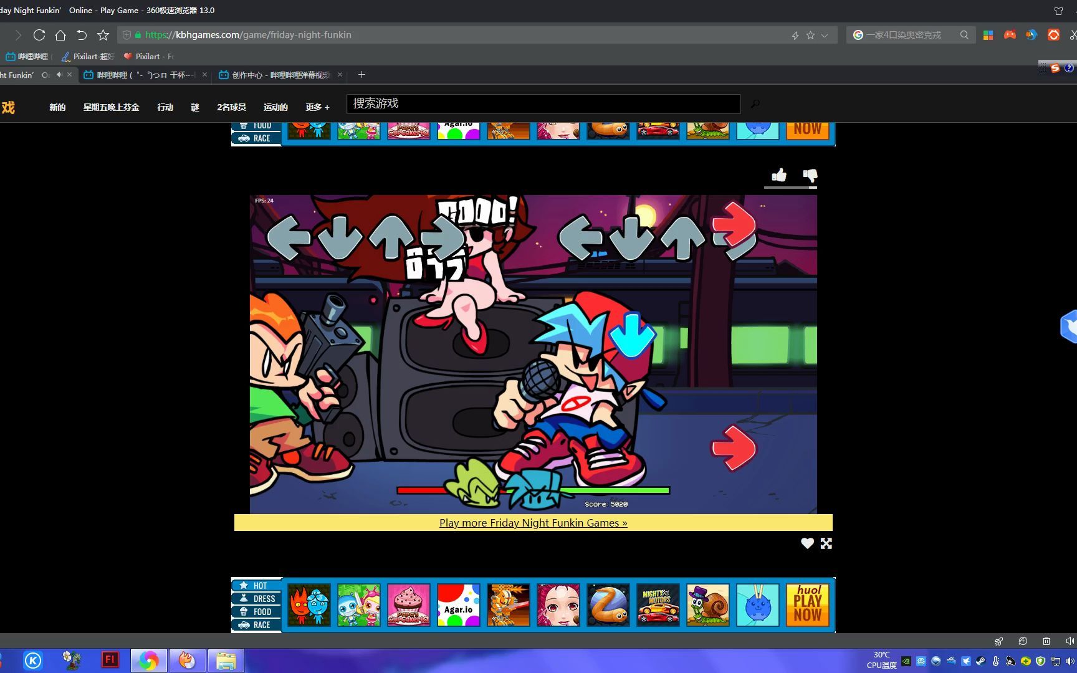
Task: Go to the browser home page
Action: click(60, 35)
